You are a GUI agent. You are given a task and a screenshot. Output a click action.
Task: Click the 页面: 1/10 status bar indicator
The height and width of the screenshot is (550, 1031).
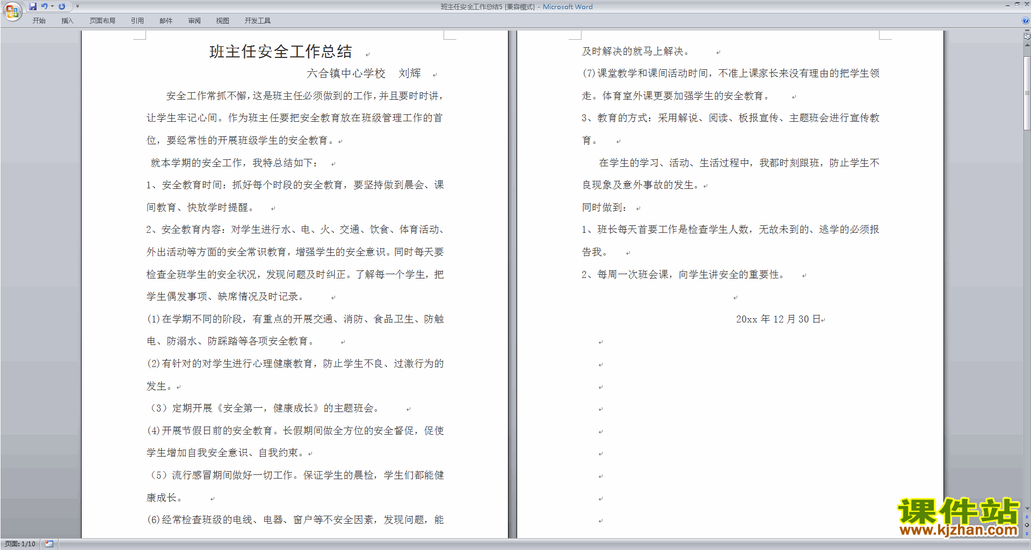(x=20, y=544)
